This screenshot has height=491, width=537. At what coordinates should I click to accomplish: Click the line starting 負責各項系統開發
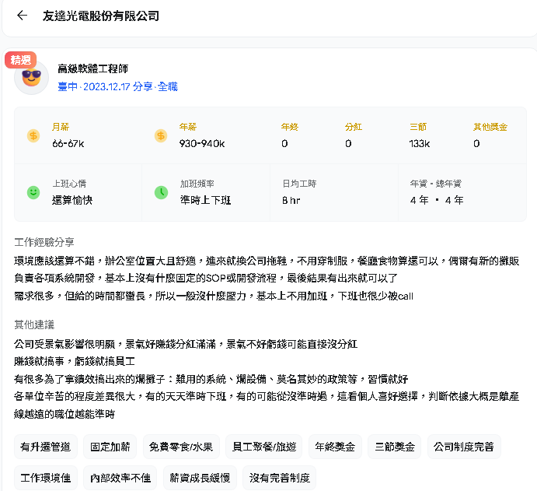[x=206, y=278]
